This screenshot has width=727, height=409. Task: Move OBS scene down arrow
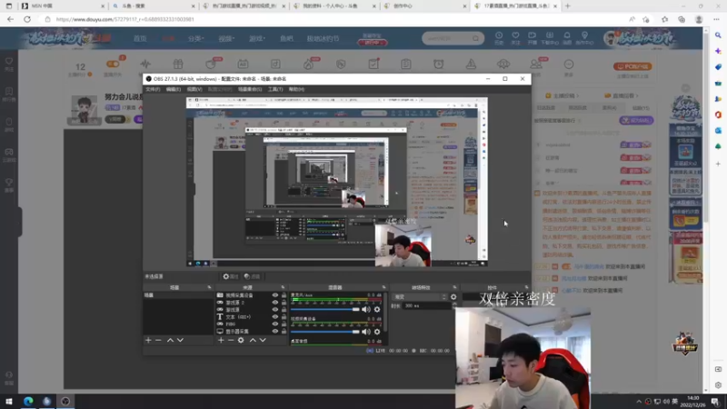pyautogui.click(x=180, y=340)
